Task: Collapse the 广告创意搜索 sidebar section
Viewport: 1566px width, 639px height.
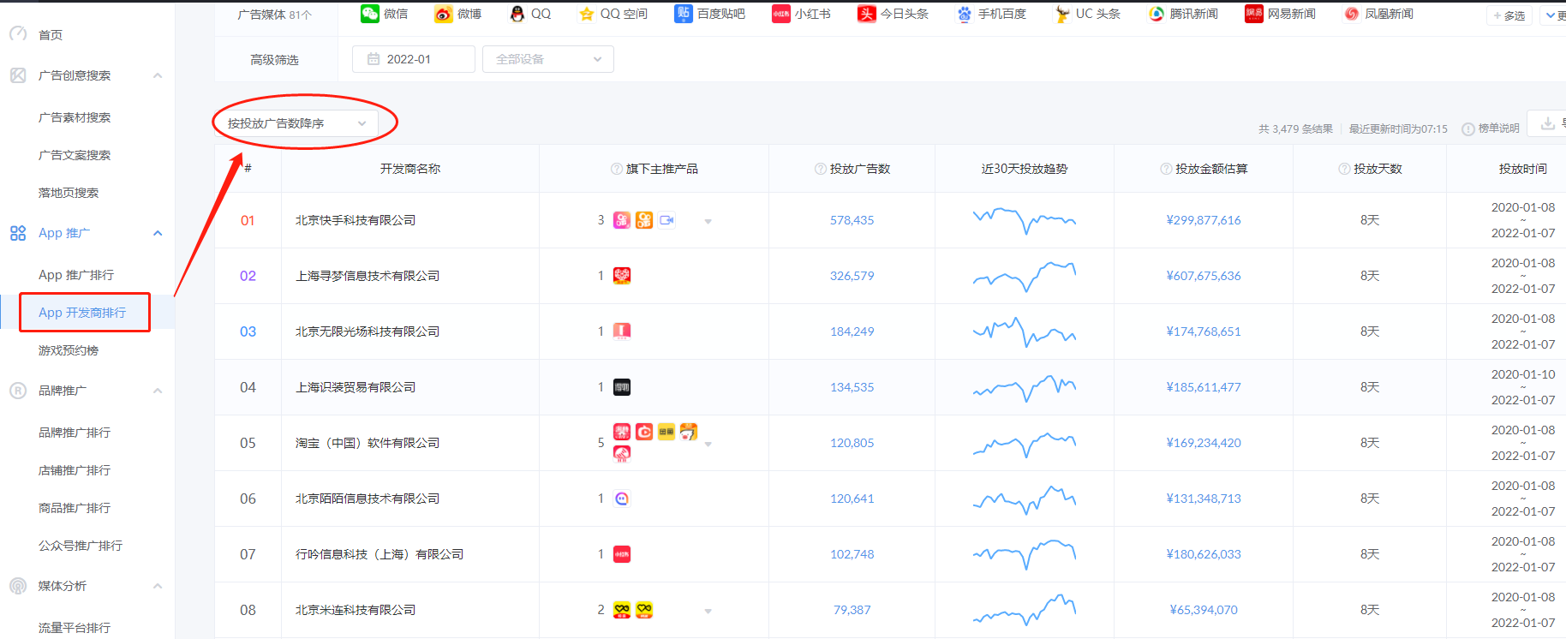Action: [x=158, y=75]
